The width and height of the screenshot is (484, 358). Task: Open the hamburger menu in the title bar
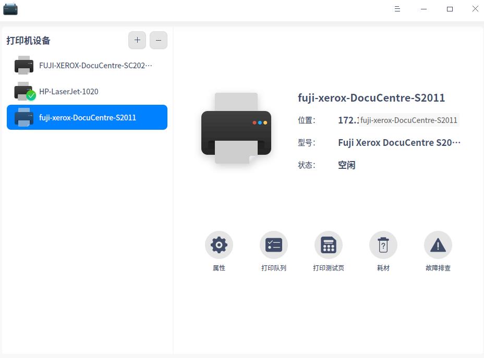(x=397, y=9)
